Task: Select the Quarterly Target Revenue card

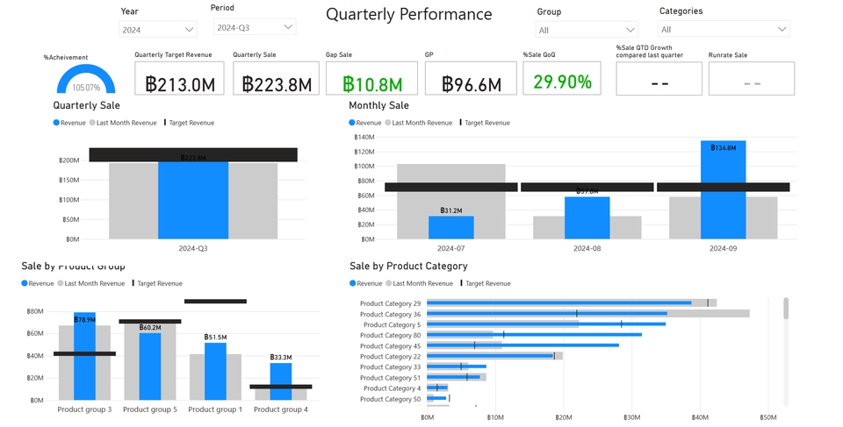Action: coord(179,78)
